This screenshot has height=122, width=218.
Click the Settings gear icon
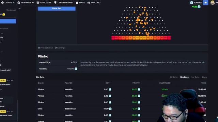click(56, 48)
